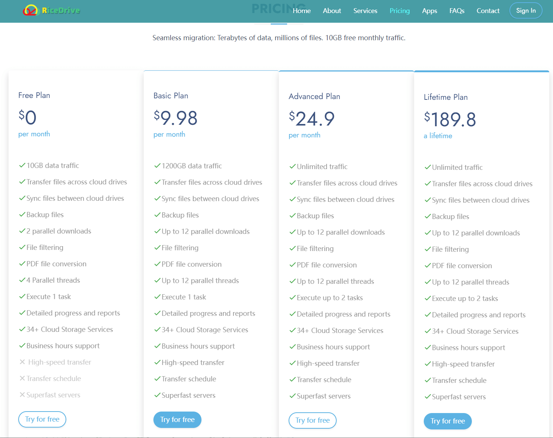The width and height of the screenshot is (553, 438).
Task: Click checkmark beside Detailed progress and reports, Lifetime Plan
Action: click(428, 315)
